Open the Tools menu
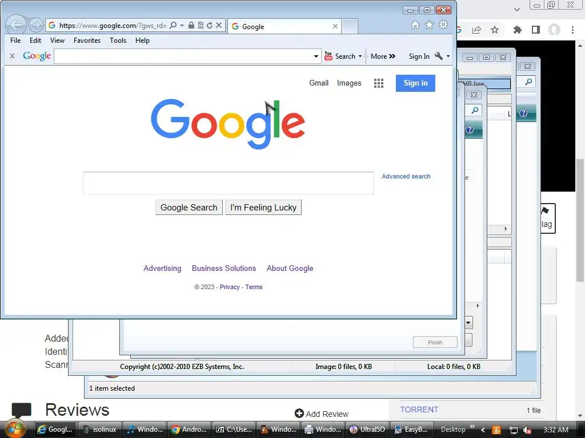 tap(118, 40)
